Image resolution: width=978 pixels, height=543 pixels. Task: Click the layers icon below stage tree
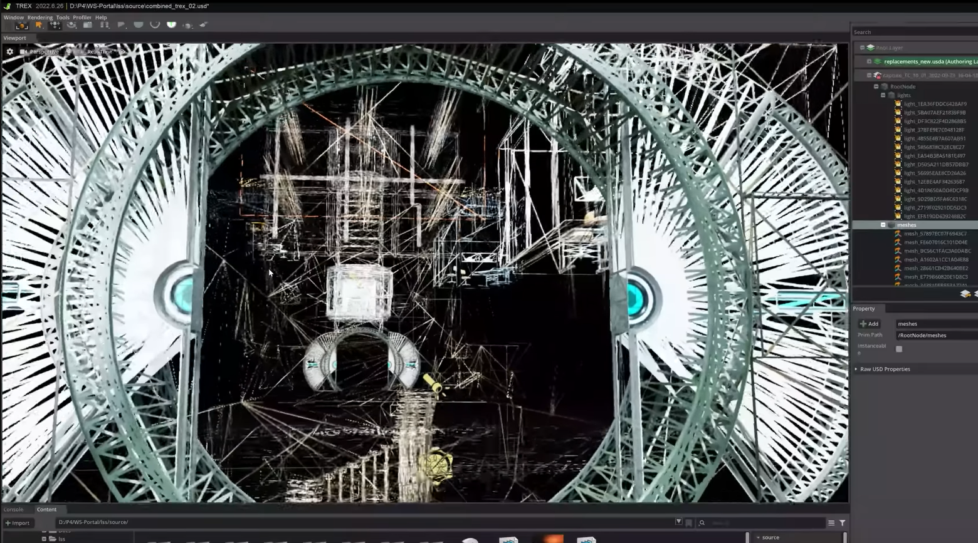965,294
